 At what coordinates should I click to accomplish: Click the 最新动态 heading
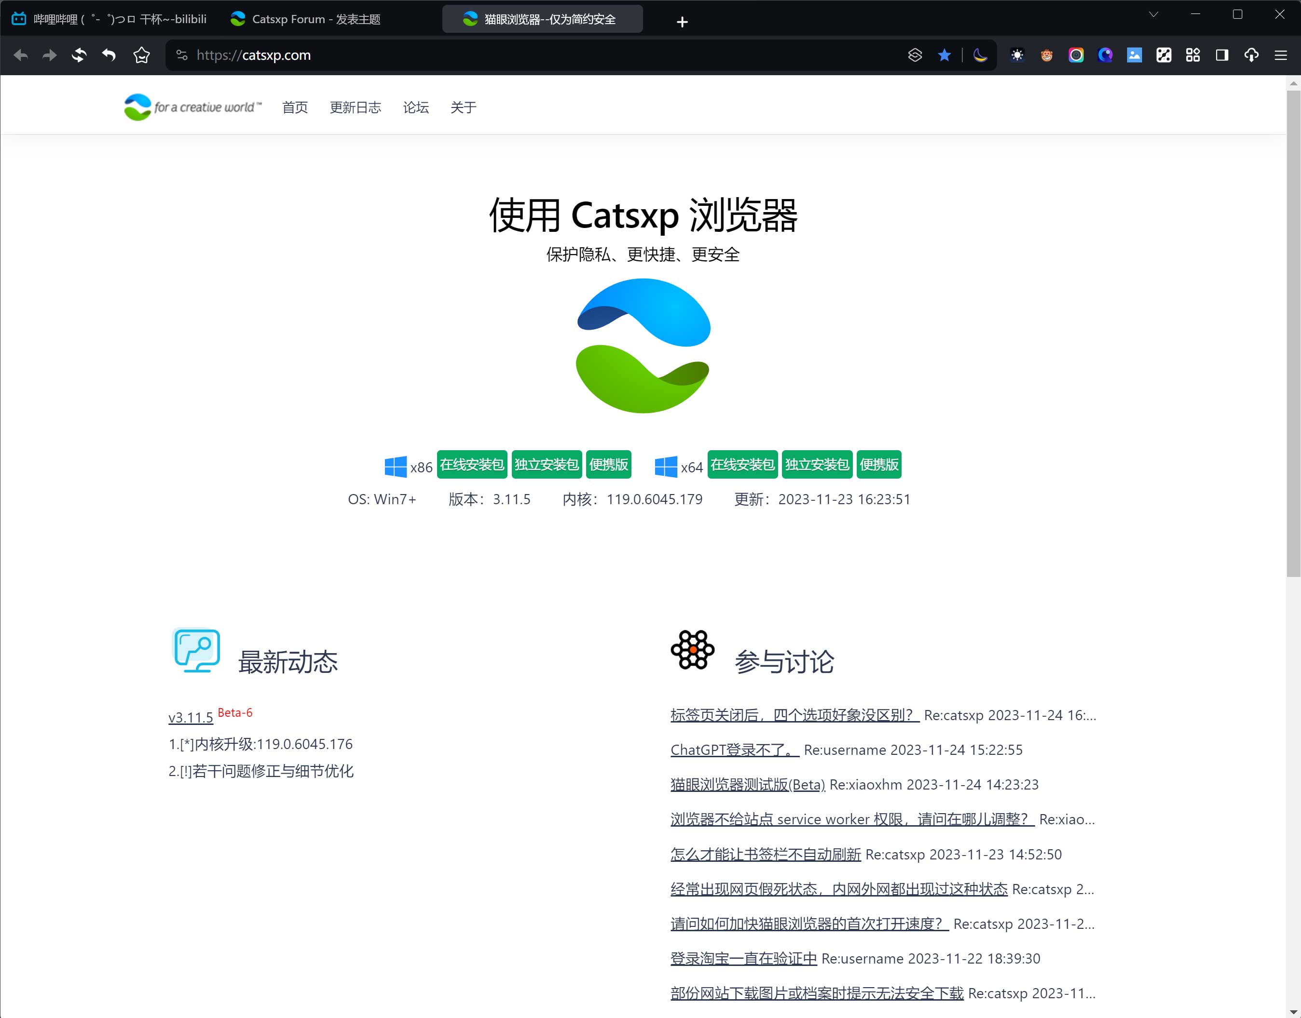pyautogui.click(x=288, y=662)
